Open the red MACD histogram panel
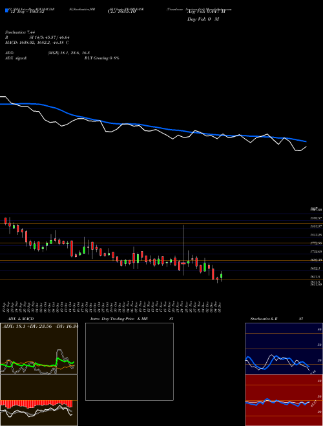Viewport: 323px width, 426px height. [x=39, y=400]
